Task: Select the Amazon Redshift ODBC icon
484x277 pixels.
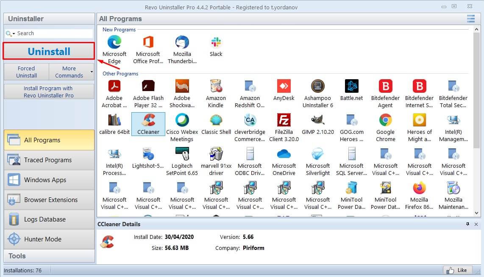Action: (x=250, y=86)
